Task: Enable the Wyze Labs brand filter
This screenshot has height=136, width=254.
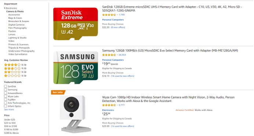Action: 6,96
